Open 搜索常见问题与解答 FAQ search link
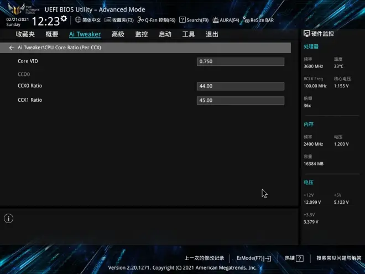Screen dimensions: 365x274 (x=338, y=259)
